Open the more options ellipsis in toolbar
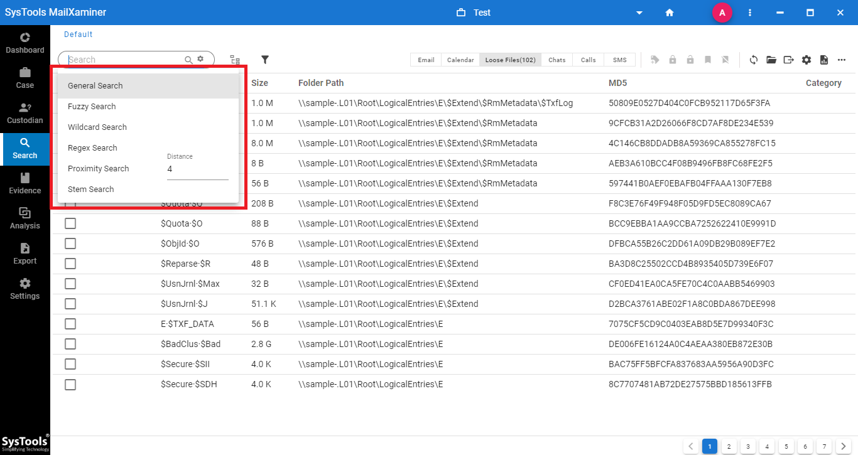858x455 pixels. click(x=842, y=60)
